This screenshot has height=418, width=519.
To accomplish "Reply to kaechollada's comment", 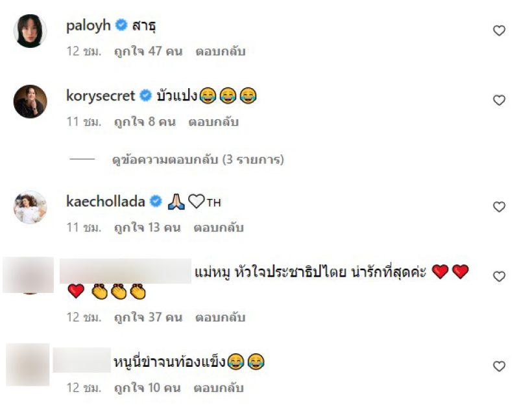I will [x=219, y=228].
